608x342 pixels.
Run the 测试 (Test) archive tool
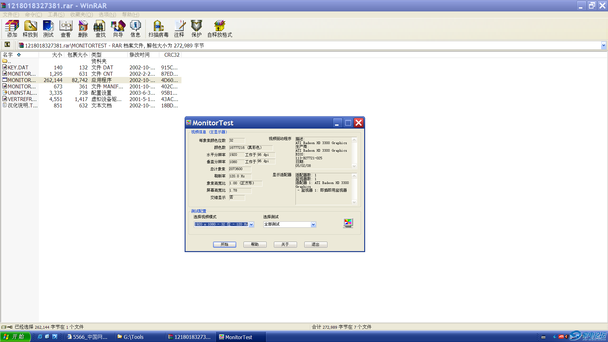point(48,28)
